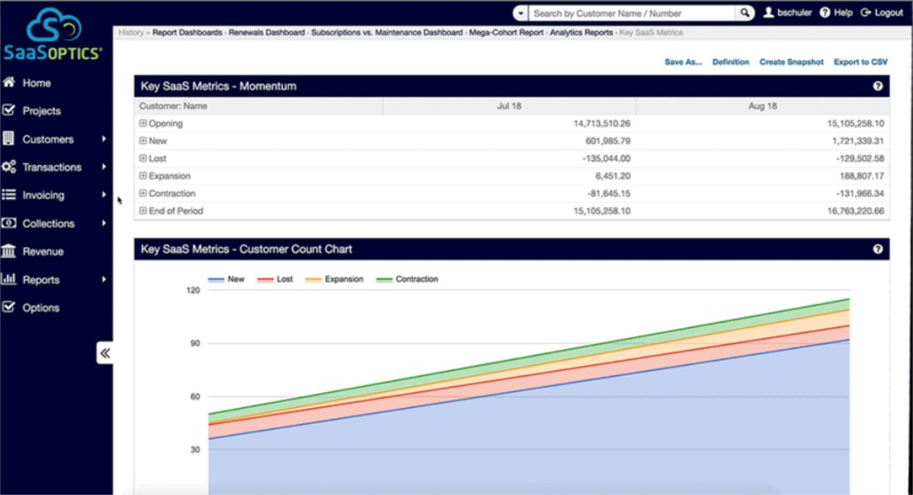Screen dimensions: 913x495
Task: Select Invoicing in the sidebar
Action: [44, 195]
